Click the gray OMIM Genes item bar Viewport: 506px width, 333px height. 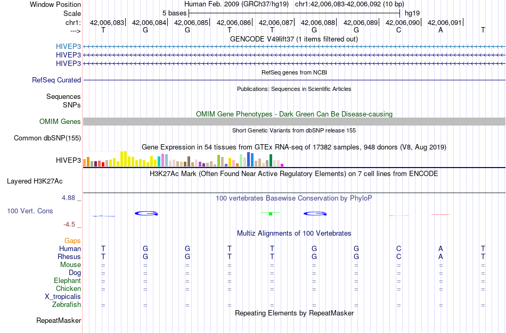294,121
